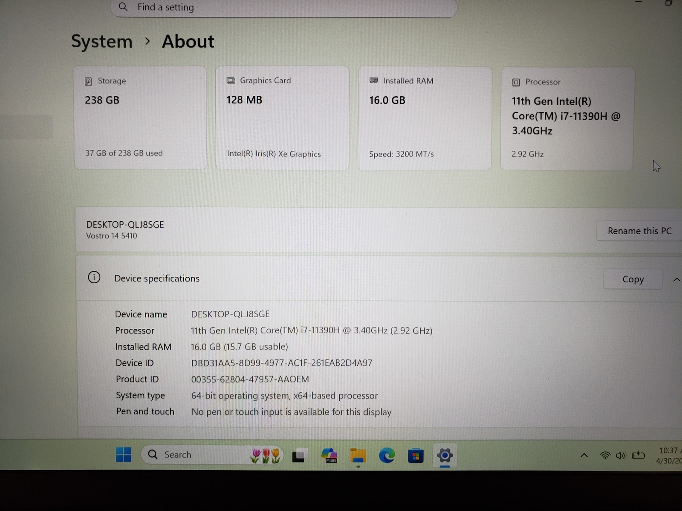Show hidden system tray icons

pos(584,455)
